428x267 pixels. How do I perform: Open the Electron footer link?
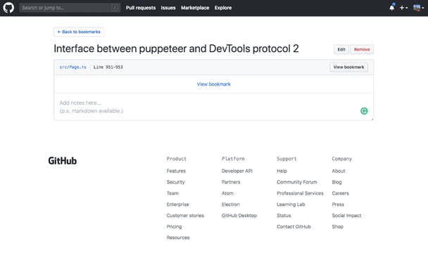[x=231, y=204]
